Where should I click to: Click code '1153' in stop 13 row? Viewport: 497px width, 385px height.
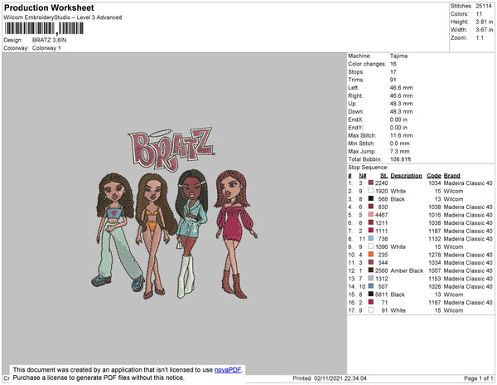click(435, 278)
